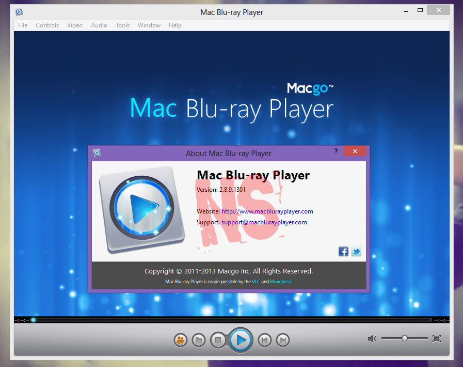The height and width of the screenshot is (367, 463).
Task: Click the remaining time display at right
Action: [442, 320]
